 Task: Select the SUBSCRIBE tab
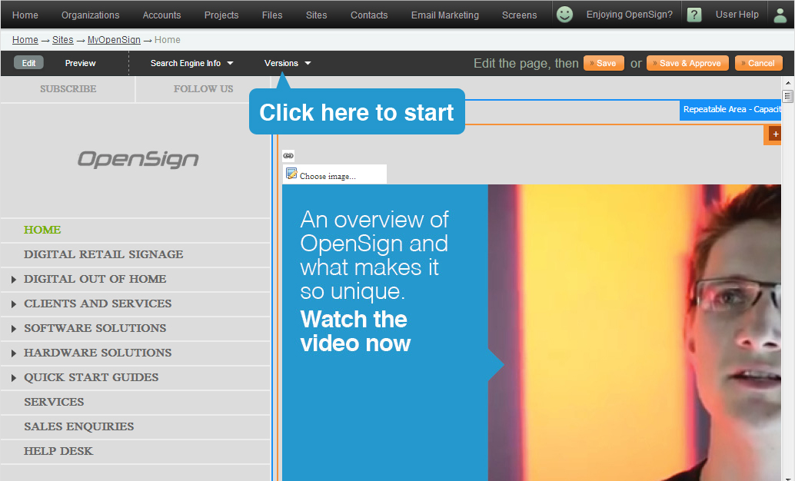(x=68, y=88)
